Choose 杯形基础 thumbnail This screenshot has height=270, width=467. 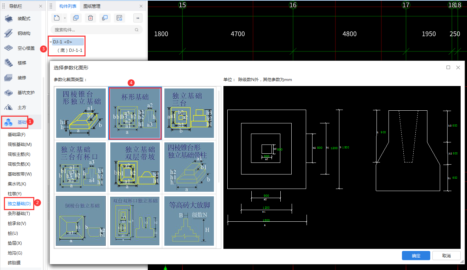pos(135,113)
